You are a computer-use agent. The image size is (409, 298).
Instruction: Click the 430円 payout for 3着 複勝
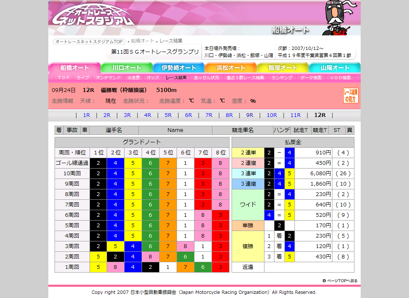click(323, 257)
